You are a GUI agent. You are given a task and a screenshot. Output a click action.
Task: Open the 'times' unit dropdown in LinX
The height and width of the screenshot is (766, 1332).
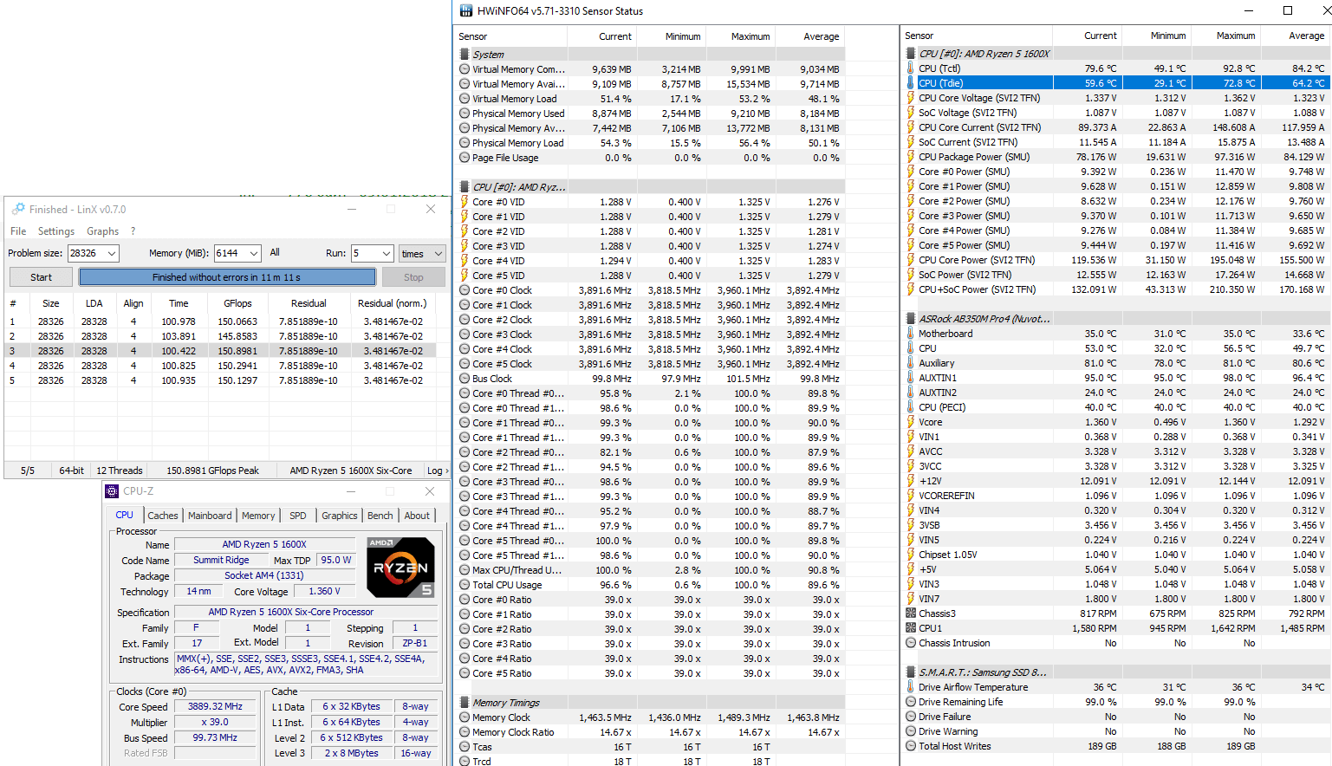[422, 253]
